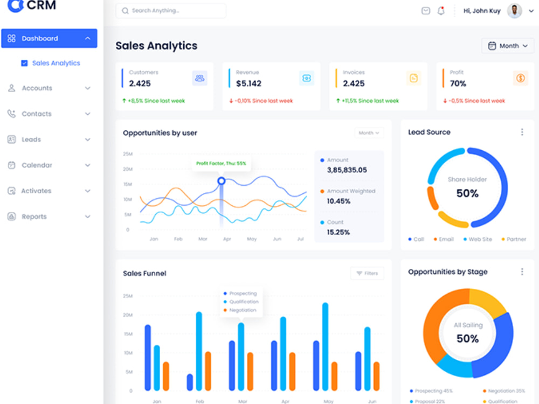
Task: Click the Leads card icon
Action: click(x=12, y=140)
